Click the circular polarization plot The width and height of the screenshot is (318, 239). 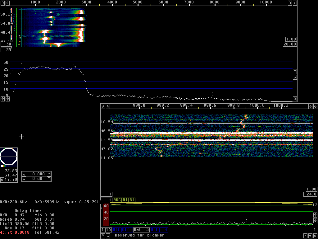click(9, 157)
